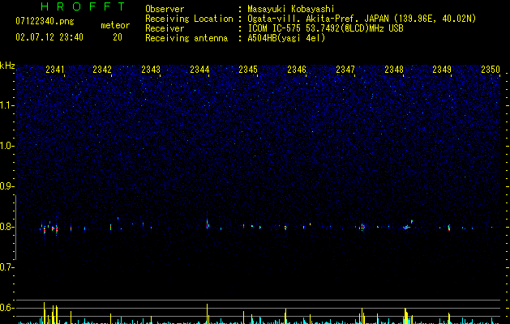The image size is (510, 324).
Task: Click the 2341 time marker
Action: click(x=55, y=70)
